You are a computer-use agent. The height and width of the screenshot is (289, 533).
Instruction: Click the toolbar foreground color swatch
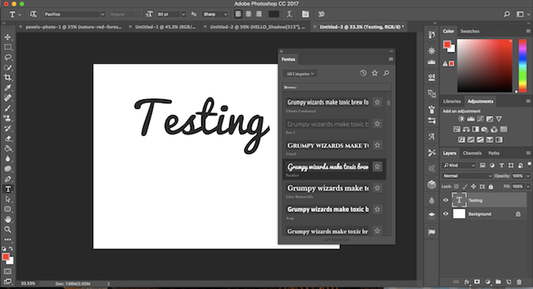point(6,257)
